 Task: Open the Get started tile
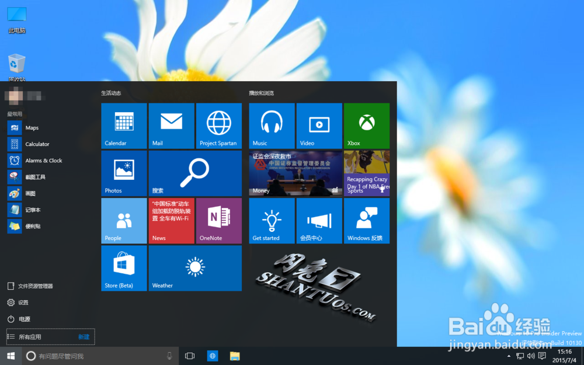pyautogui.click(x=272, y=221)
